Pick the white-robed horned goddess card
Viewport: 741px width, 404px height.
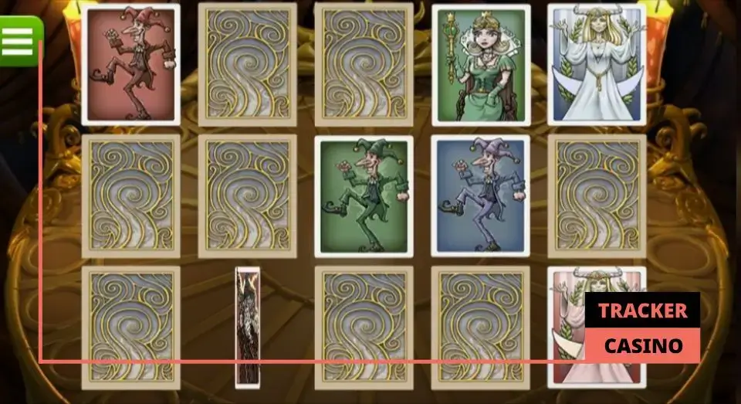(597, 65)
